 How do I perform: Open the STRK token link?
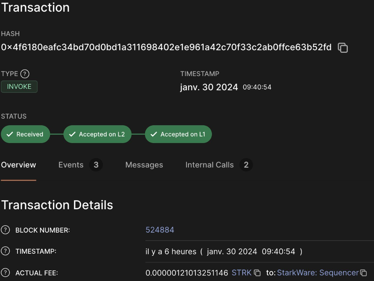(241, 273)
